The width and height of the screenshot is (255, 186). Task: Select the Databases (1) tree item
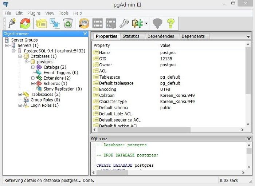click(x=44, y=56)
